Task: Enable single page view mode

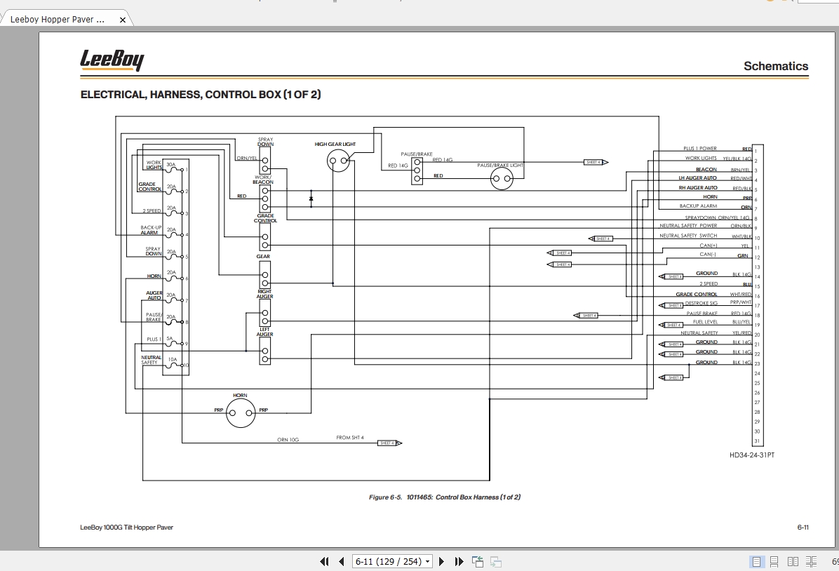Action: coord(757,561)
